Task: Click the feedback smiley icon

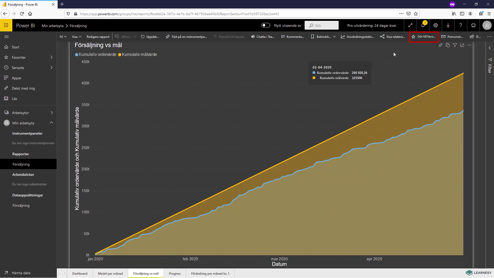Action: [473, 25]
